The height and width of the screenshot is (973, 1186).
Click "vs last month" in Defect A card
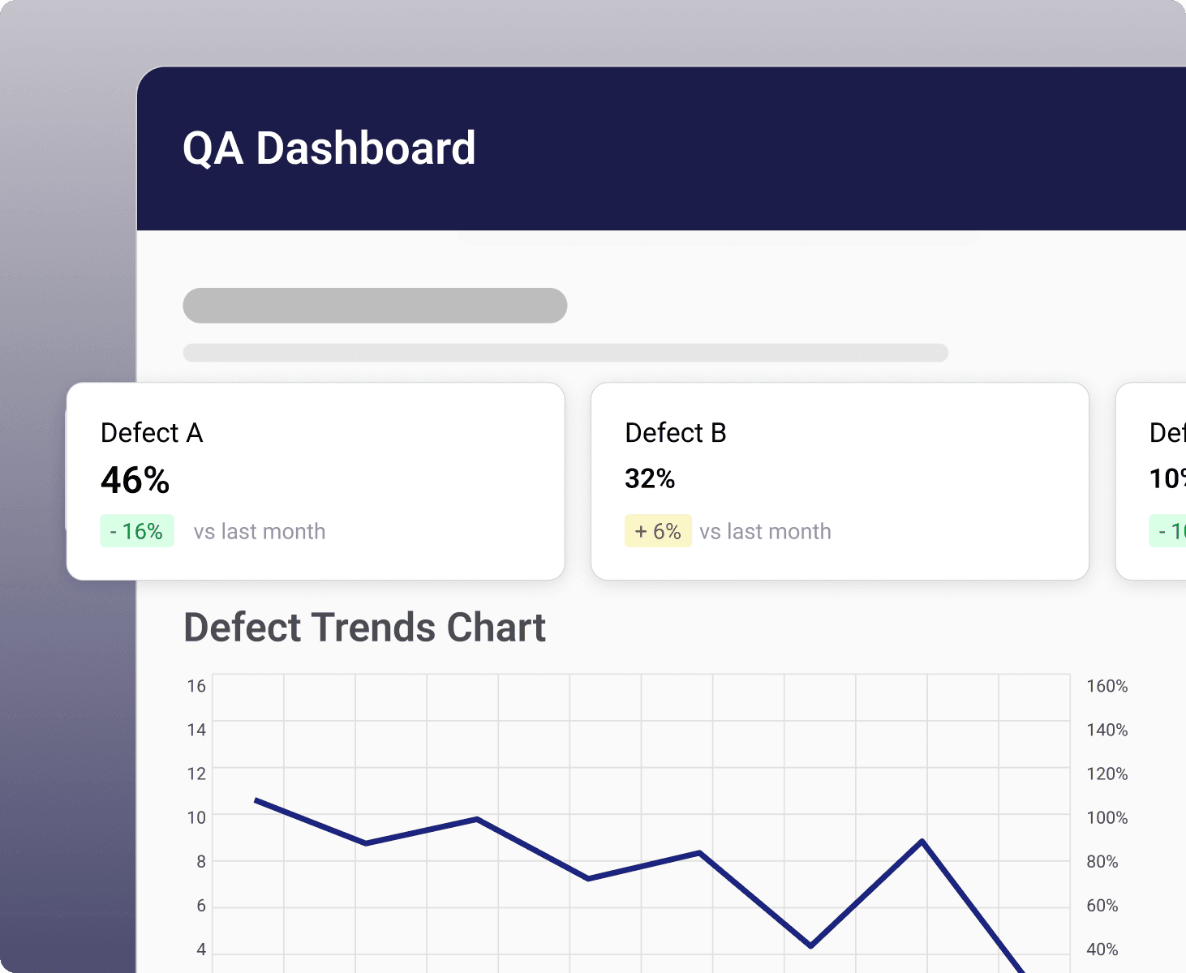(259, 531)
